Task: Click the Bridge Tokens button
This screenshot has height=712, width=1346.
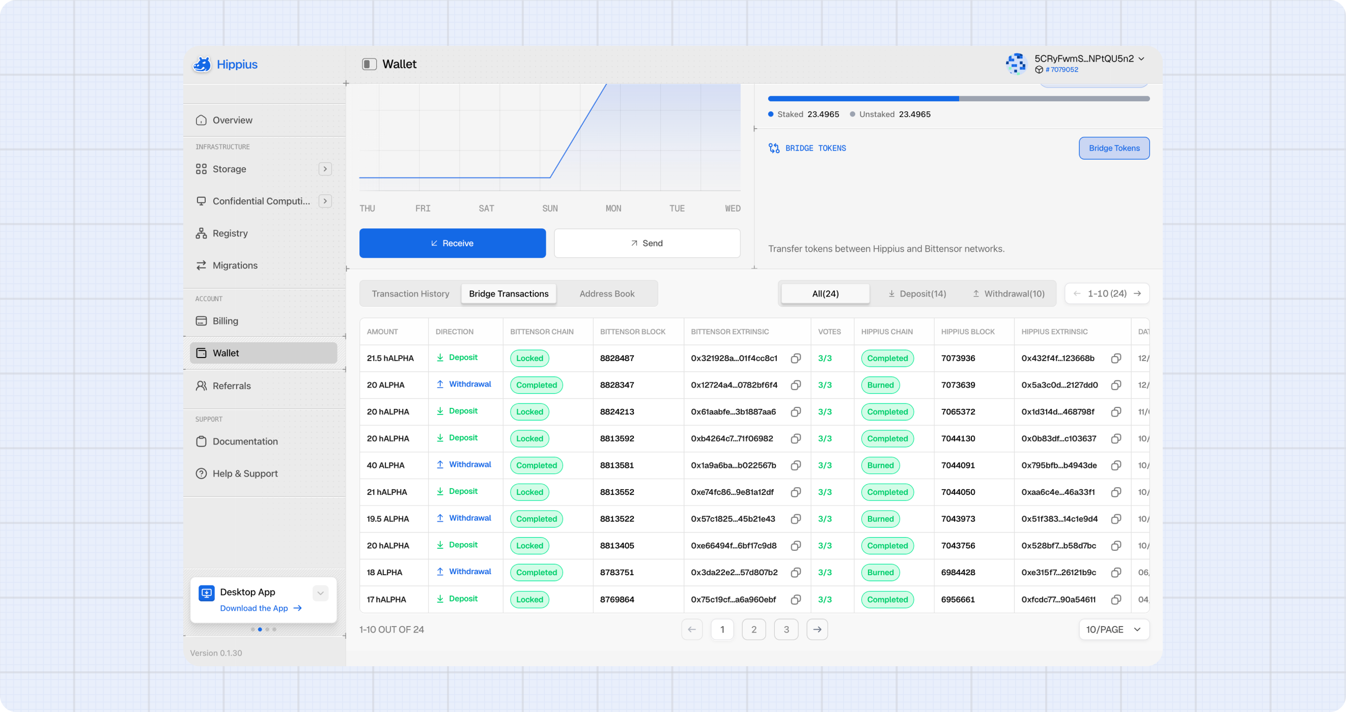Action: 1114,148
